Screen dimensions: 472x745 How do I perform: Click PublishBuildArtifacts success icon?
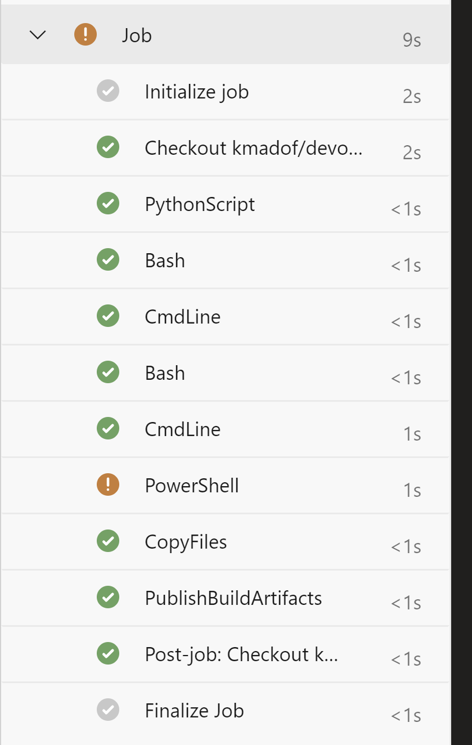click(108, 598)
